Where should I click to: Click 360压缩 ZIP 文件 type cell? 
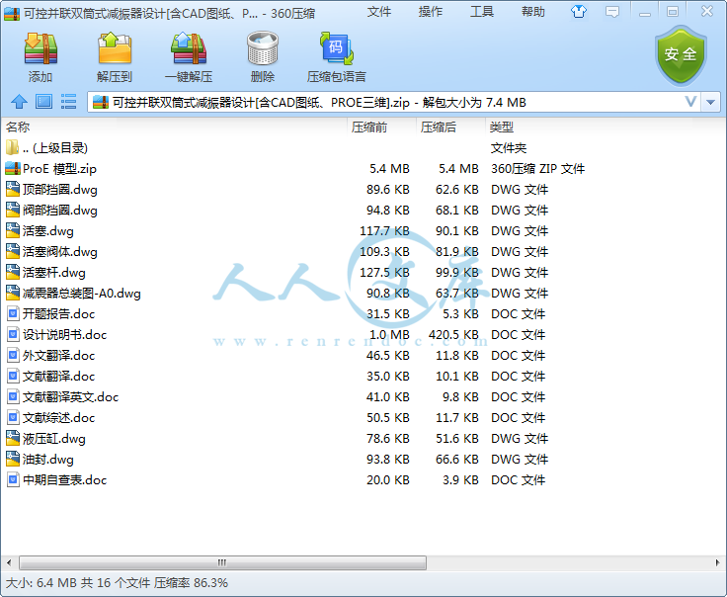click(537, 169)
